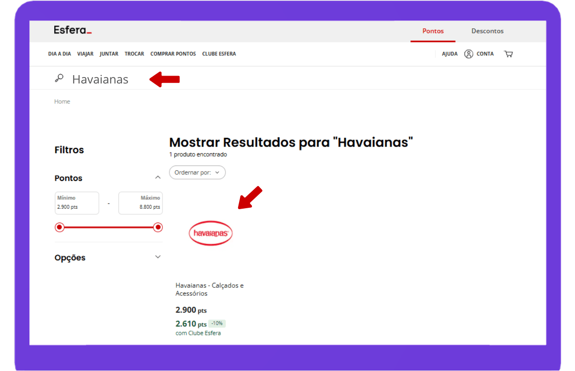Open the CLUBE ESFERA menu item

[219, 54]
